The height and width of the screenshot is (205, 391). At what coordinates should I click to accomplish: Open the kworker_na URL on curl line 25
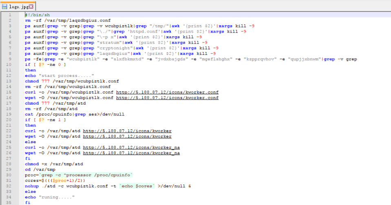tap(131, 148)
